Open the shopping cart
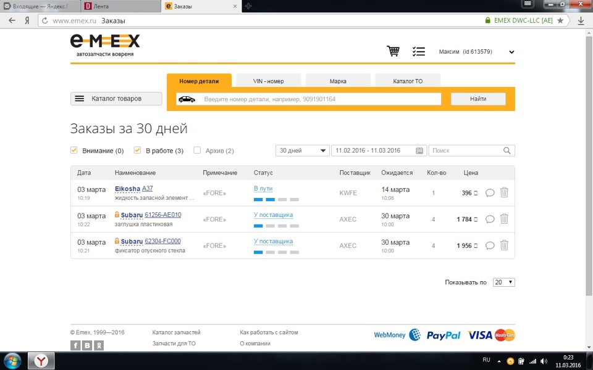The width and height of the screenshot is (593, 370). (393, 52)
